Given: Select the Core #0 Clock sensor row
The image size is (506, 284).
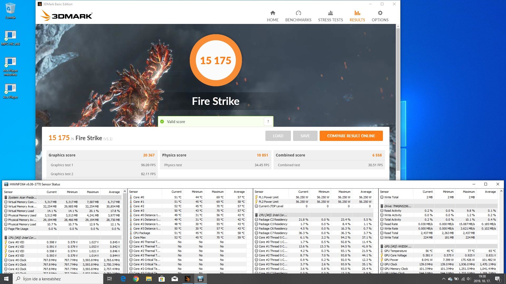Looking at the screenshot, I should [x=63, y=260].
